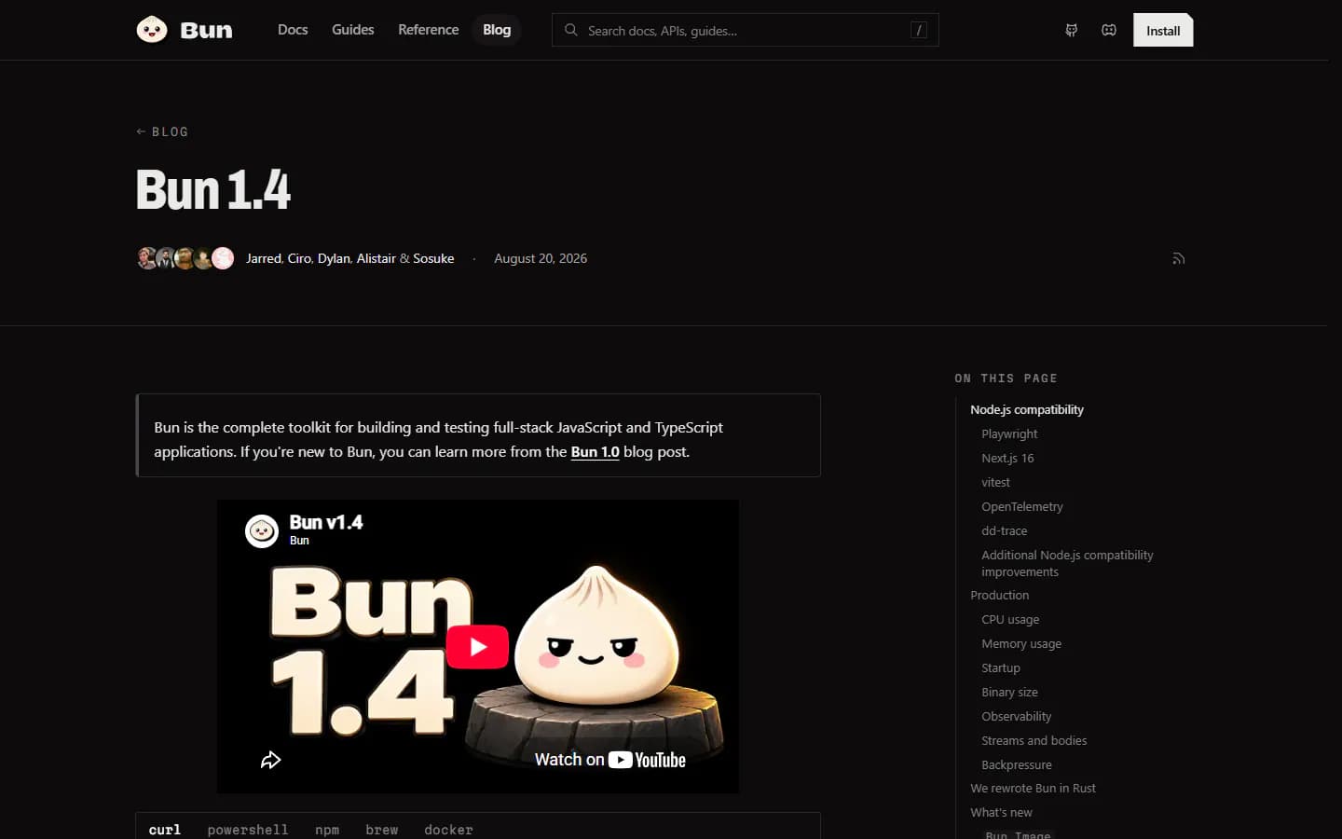Open the Reference nav item

[429, 30]
